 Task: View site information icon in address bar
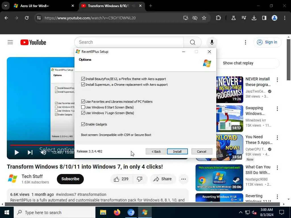[x=39, y=18]
